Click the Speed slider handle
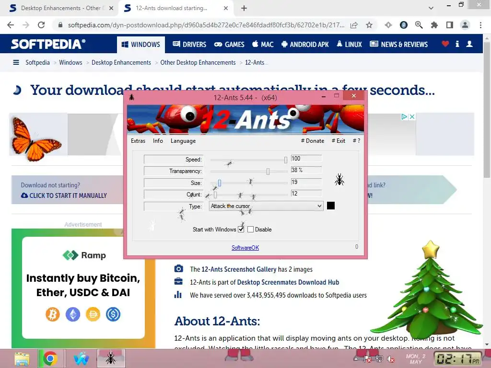This screenshot has height=368, width=491. coord(286,160)
